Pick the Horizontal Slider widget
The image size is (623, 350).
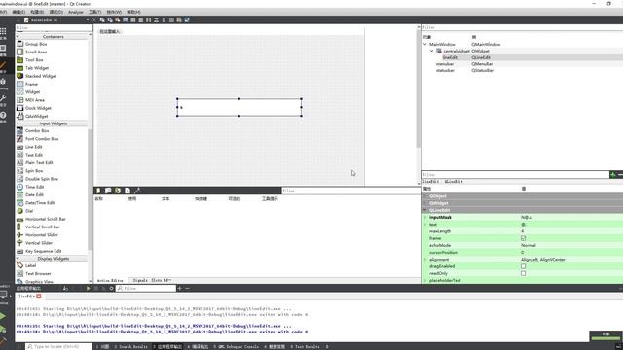[37, 235]
